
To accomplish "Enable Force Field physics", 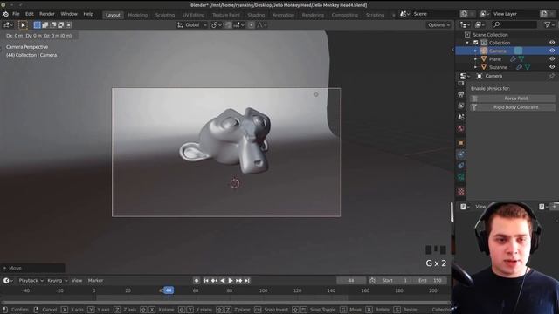I will tap(513, 99).
